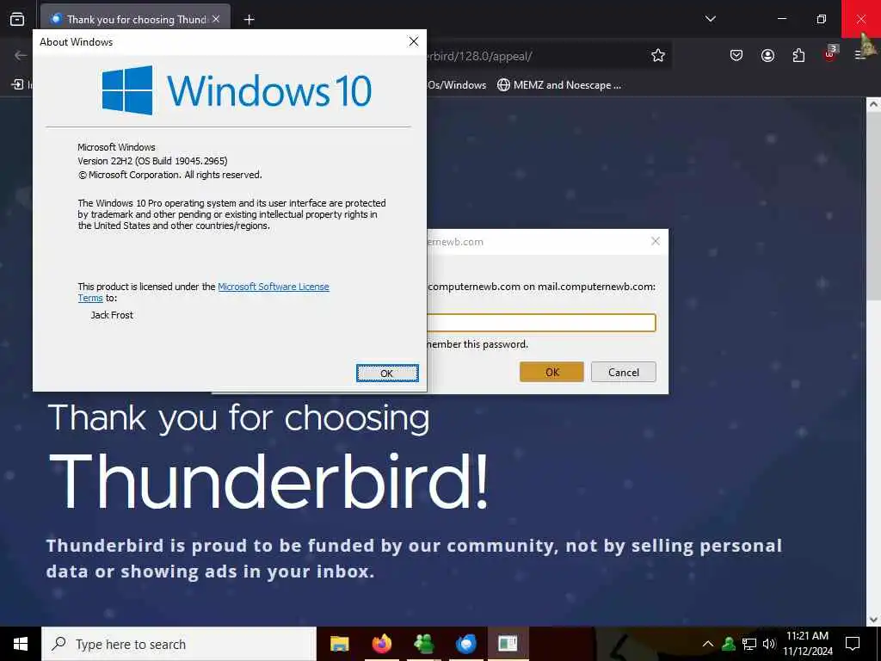
Task: Click the taskbar Type here to search box
Action: pos(179,644)
